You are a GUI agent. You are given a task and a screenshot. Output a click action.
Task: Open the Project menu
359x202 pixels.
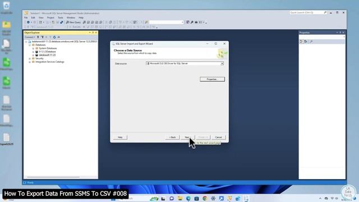tap(50, 17)
